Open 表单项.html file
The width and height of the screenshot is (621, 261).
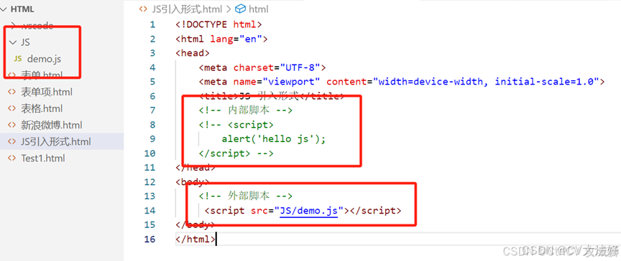pyautogui.click(x=46, y=92)
